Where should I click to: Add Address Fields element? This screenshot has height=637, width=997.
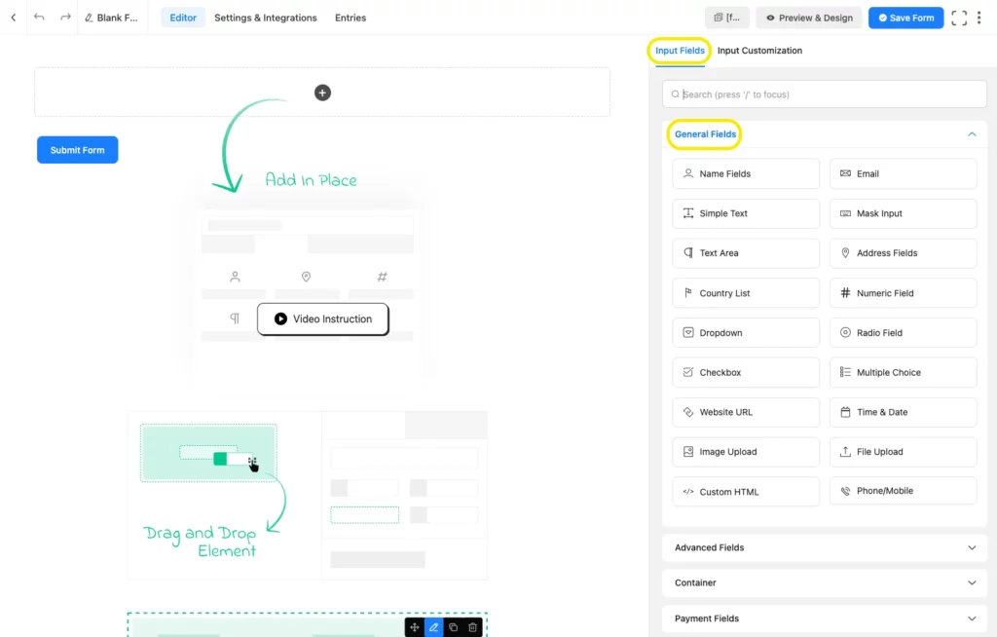click(903, 253)
